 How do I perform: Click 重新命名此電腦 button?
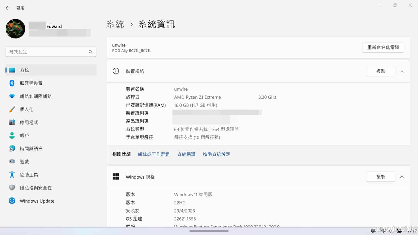(x=383, y=48)
